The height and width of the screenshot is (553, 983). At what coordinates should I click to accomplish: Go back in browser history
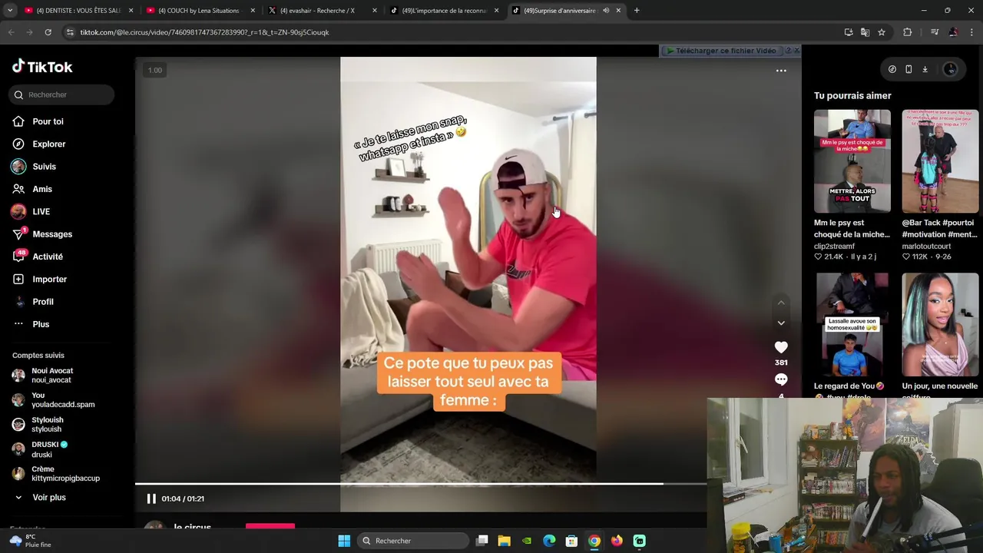click(11, 32)
